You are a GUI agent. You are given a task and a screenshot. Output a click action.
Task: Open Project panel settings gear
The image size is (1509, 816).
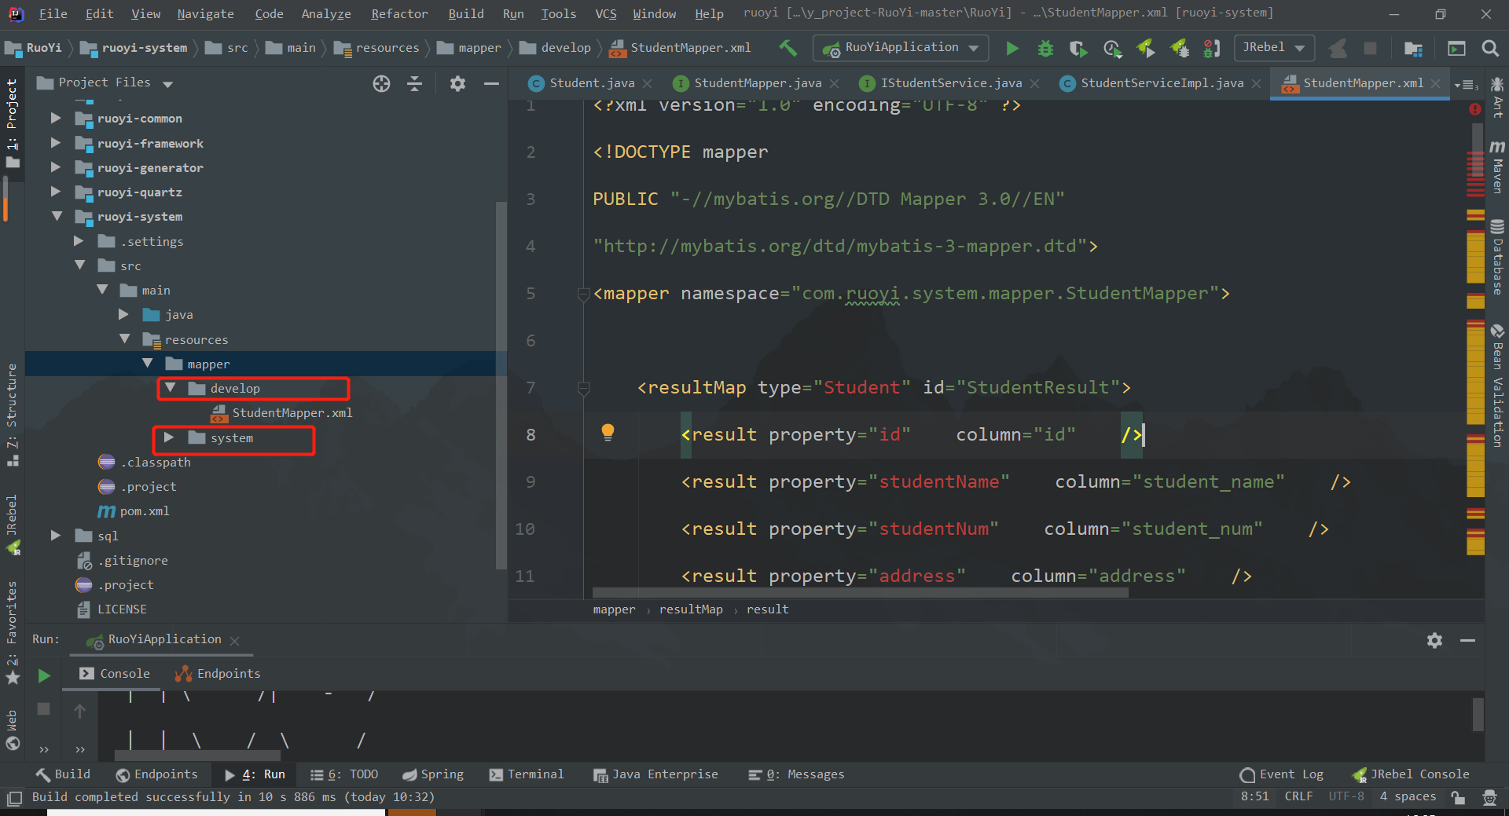pyautogui.click(x=457, y=83)
